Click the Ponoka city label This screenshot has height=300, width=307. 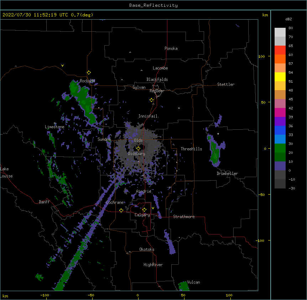pos(171,48)
